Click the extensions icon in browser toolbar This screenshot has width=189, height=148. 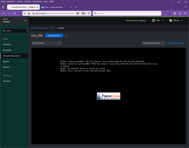click(x=180, y=13)
